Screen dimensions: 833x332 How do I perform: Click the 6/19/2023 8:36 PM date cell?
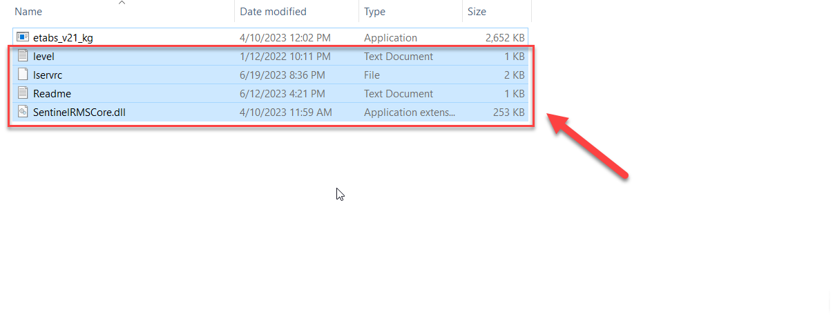click(x=283, y=75)
